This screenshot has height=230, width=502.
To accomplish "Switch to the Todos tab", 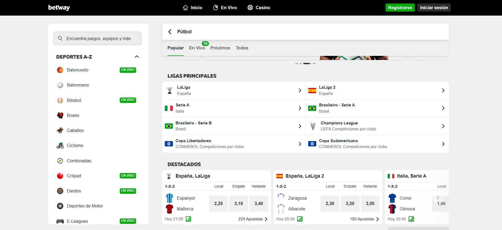I will [242, 48].
